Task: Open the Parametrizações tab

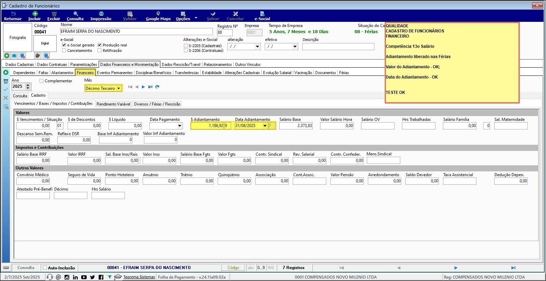Action: pyautogui.click(x=84, y=65)
